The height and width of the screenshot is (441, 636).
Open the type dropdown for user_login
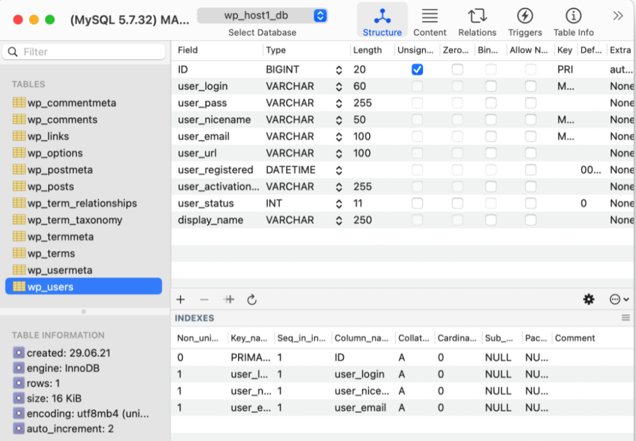(x=339, y=87)
